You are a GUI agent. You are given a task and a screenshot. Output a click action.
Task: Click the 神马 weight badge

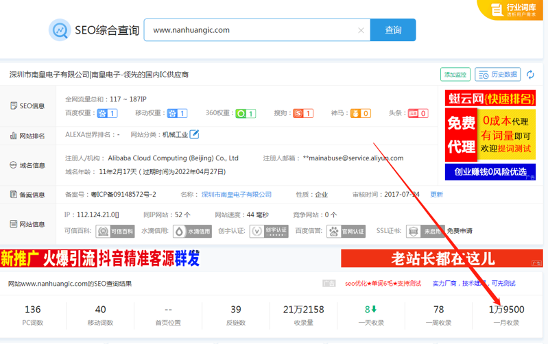361,113
